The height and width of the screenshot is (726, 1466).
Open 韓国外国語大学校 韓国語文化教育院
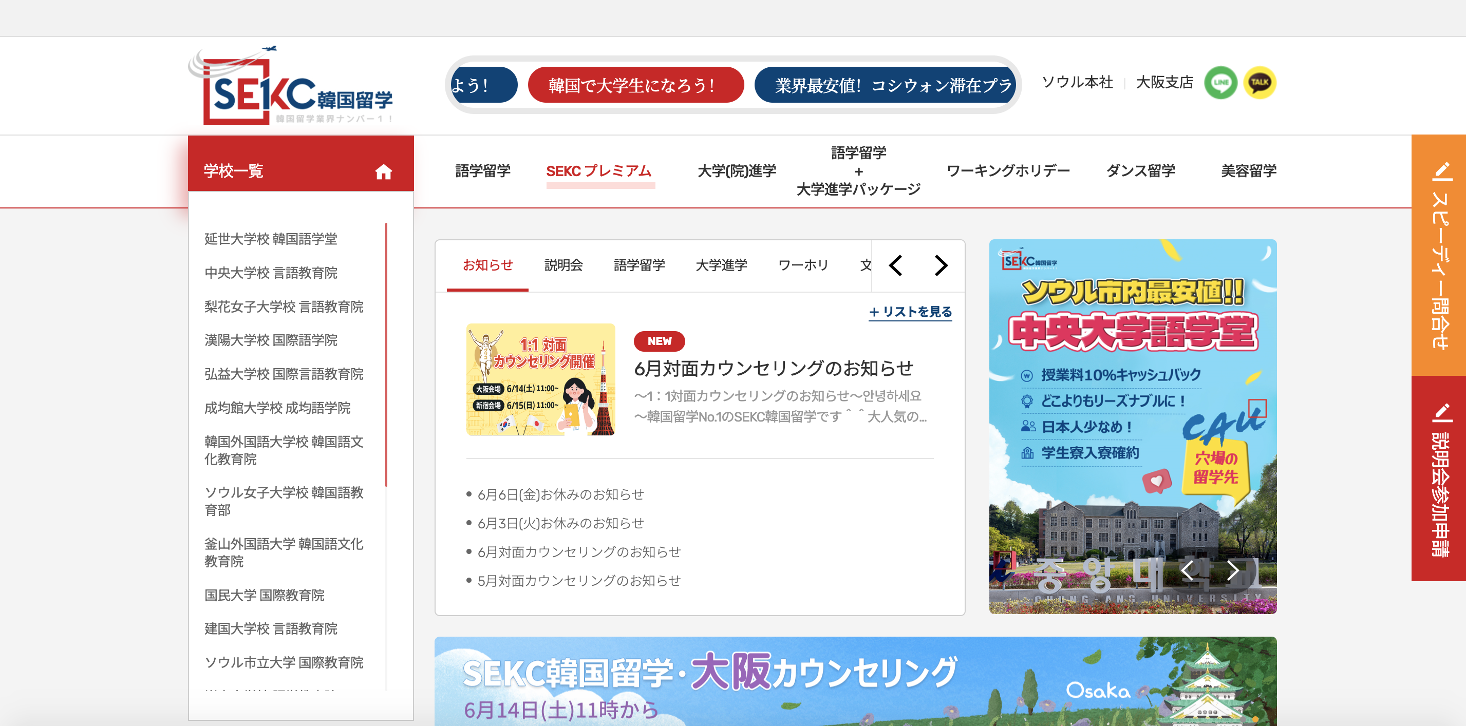(x=284, y=451)
